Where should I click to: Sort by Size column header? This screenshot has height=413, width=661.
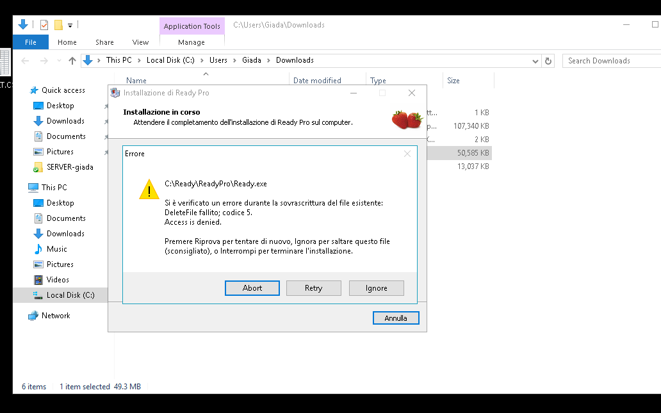[x=453, y=81]
